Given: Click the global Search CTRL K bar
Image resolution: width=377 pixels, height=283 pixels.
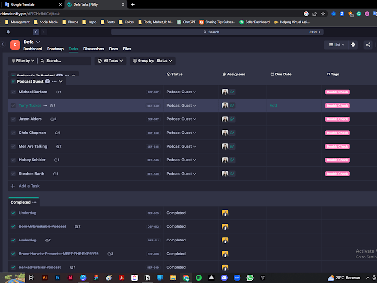Looking at the screenshot, I should coord(217,32).
